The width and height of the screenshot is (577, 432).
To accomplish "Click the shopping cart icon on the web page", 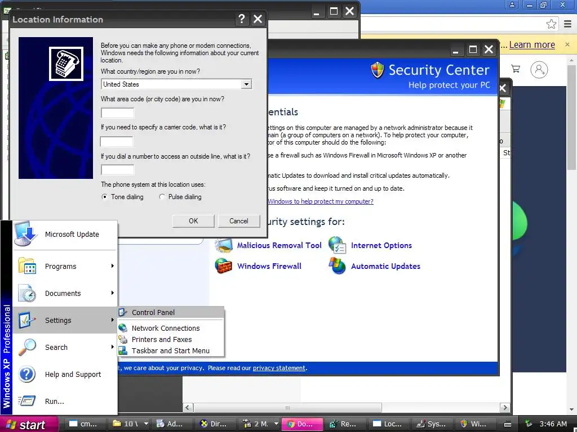I will [x=516, y=69].
